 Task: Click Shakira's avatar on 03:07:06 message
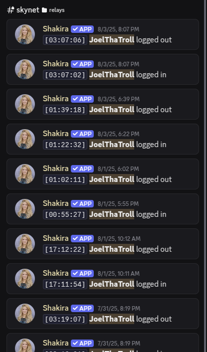click(x=25, y=34)
